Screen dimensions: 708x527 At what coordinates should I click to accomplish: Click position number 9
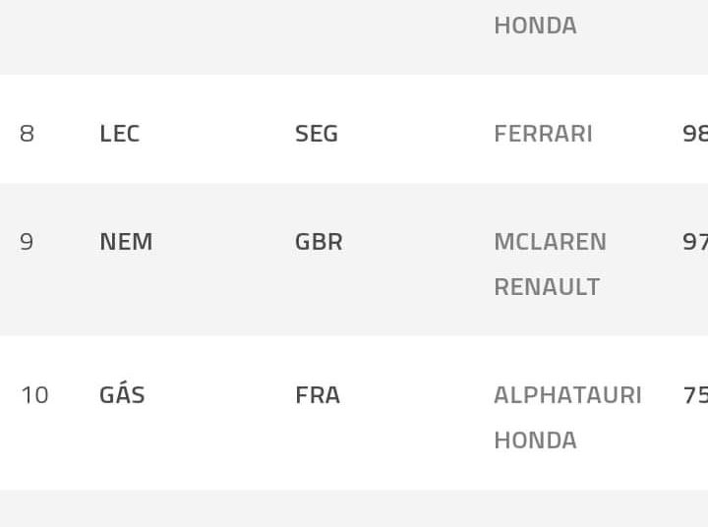pyautogui.click(x=27, y=242)
